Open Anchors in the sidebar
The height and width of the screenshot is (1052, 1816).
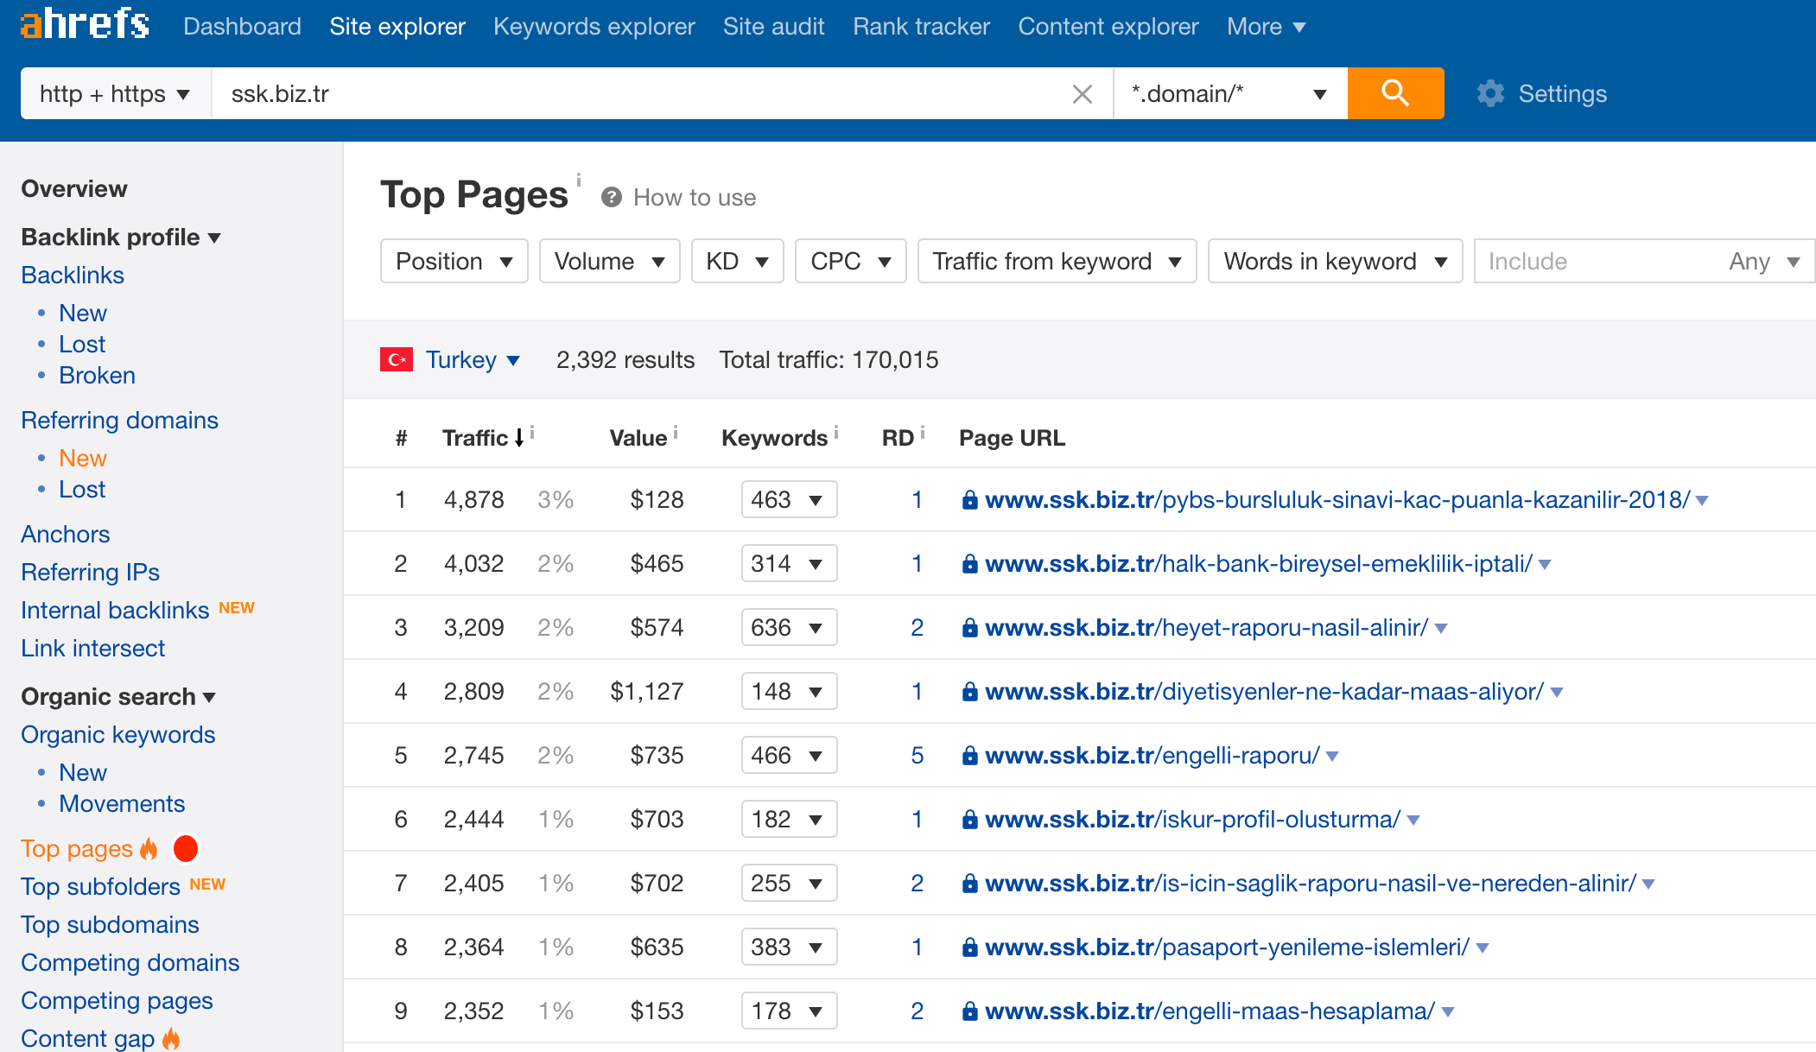tap(66, 534)
